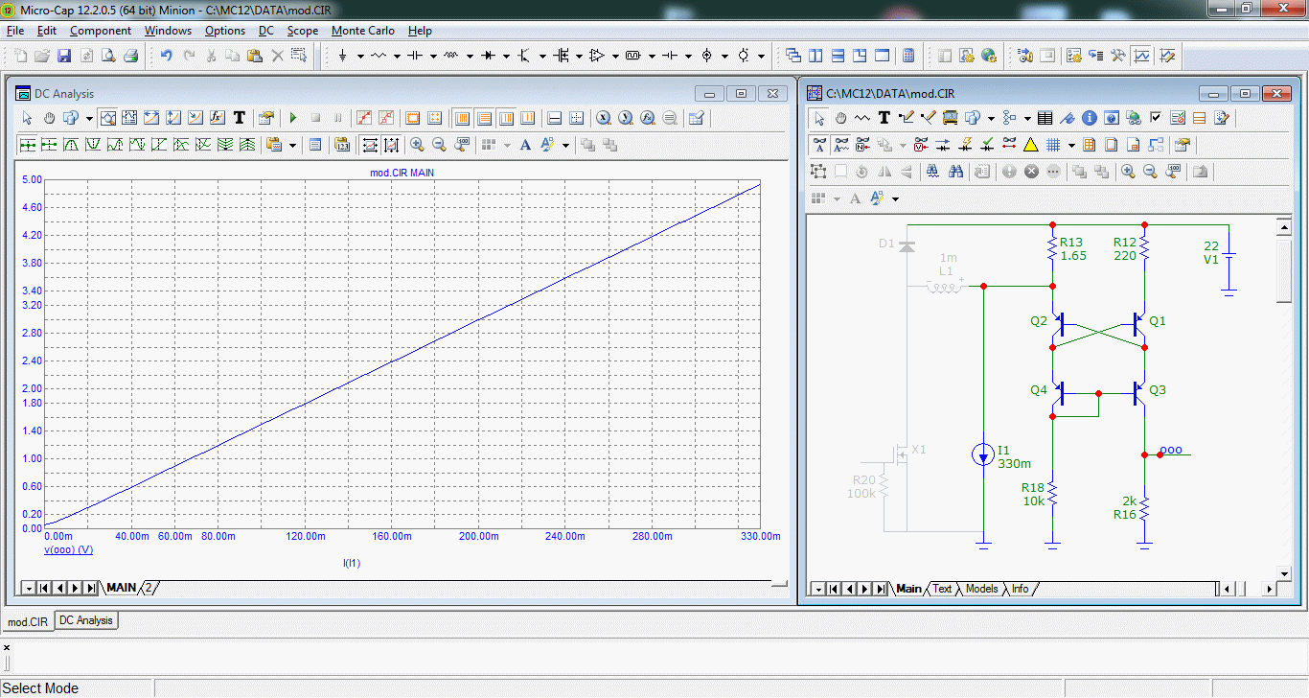This screenshot has height=698, width=1309.
Task: Toggle the schematic grid display icon
Action: click(x=1052, y=145)
